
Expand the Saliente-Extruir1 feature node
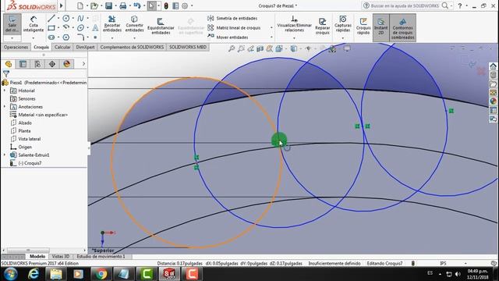tap(5, 155)
